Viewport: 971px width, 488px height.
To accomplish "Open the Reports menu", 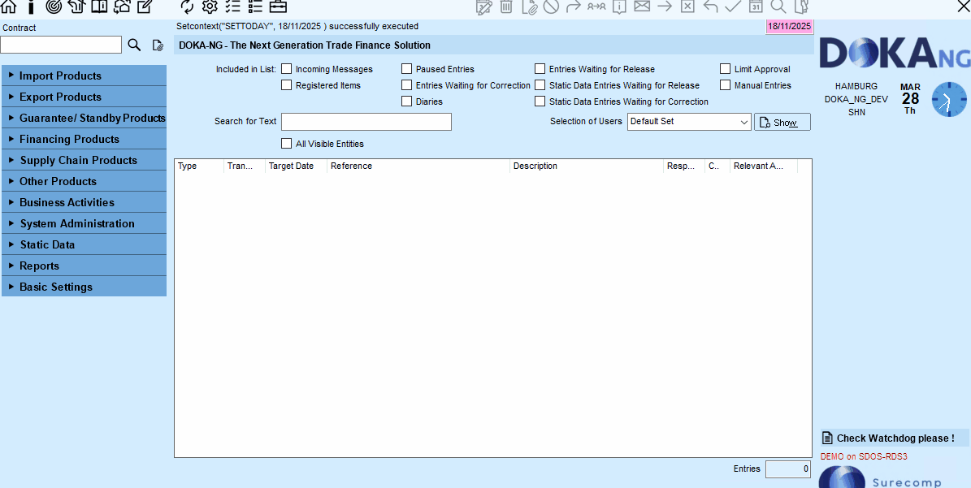I will click(x=84, y=265).
